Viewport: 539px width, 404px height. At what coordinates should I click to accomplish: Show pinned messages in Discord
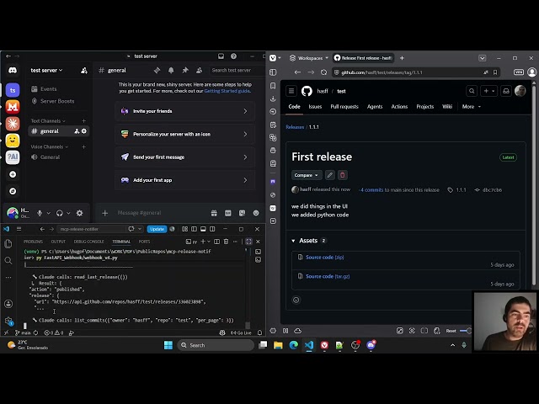[185, 71]
